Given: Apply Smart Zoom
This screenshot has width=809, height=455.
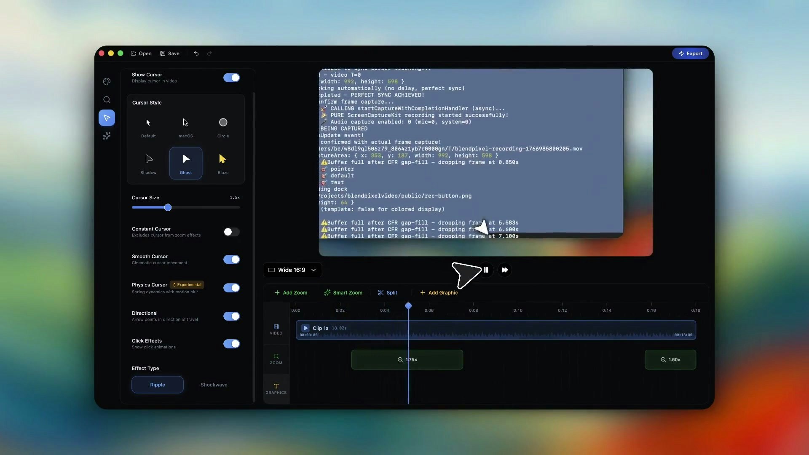Looking at the screenshot, I should (343, 292).
